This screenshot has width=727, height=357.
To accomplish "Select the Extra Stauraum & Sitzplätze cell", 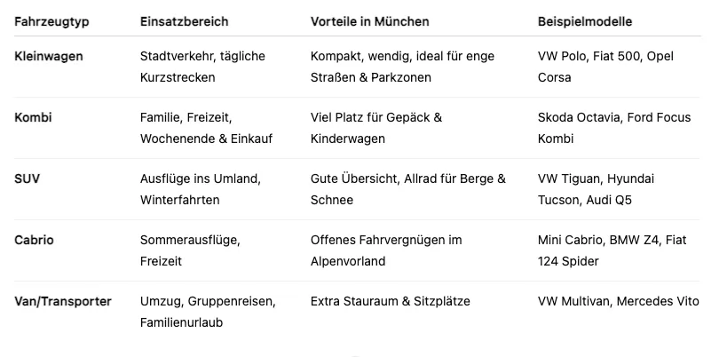I will pos(390,301).
